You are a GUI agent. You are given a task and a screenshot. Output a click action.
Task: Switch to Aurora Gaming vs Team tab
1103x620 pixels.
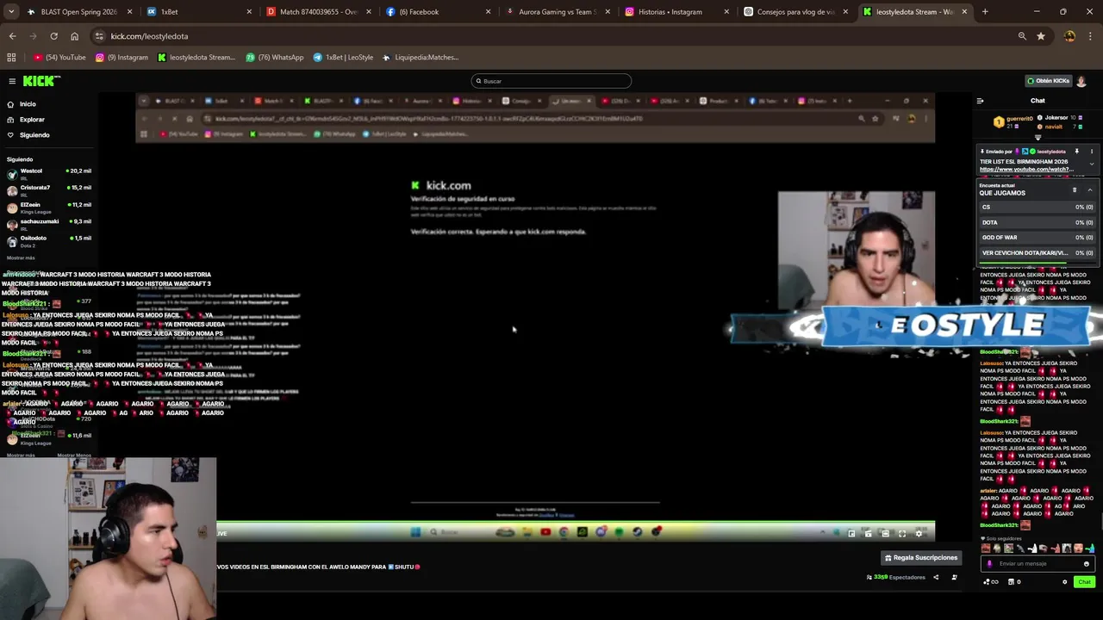(557, 12)
